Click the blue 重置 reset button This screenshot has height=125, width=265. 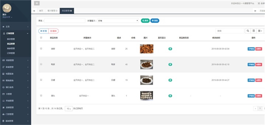tap(155, 21)
